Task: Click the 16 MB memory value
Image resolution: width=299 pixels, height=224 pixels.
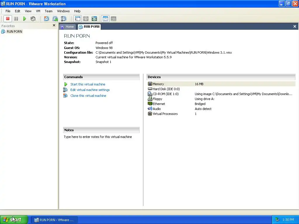Action: point(199,84)
